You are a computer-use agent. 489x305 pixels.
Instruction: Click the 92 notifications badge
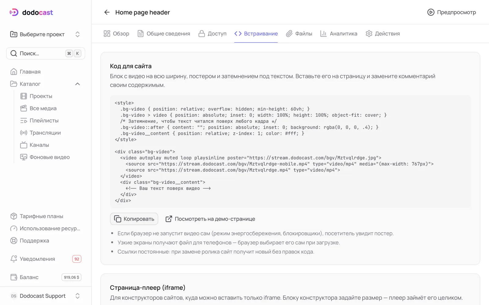coord(77,259)
